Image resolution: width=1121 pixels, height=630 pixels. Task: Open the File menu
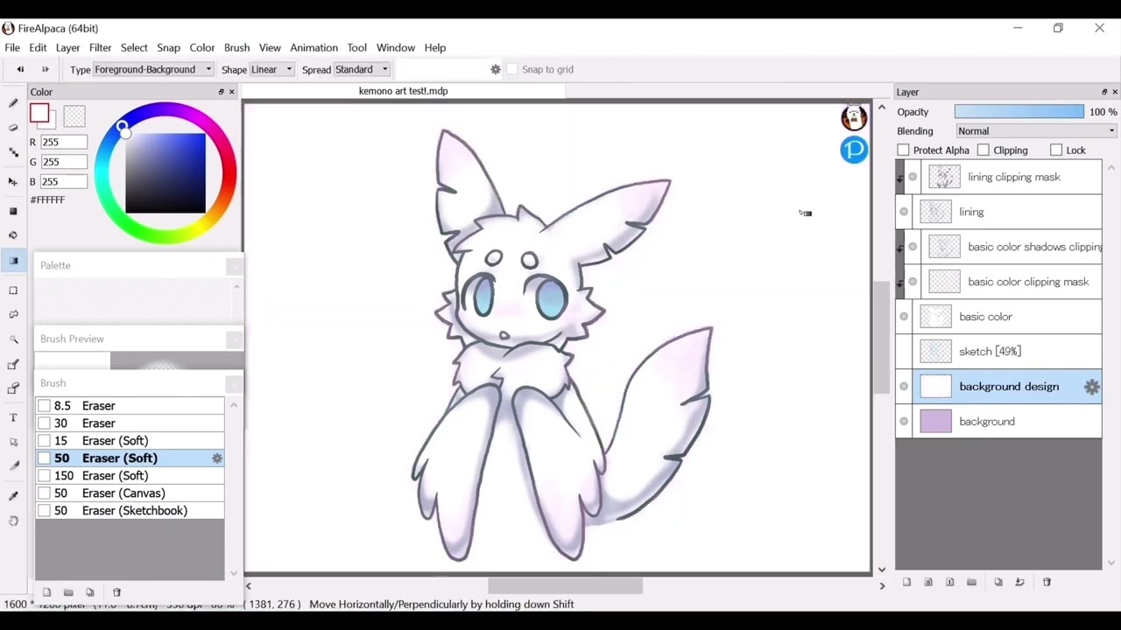(12, 47)
